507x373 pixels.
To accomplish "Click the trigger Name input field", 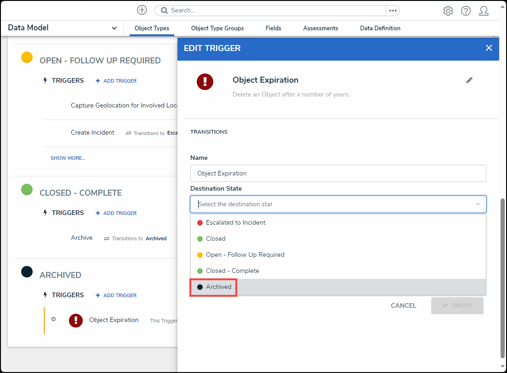I will click(x=338, y=174).
